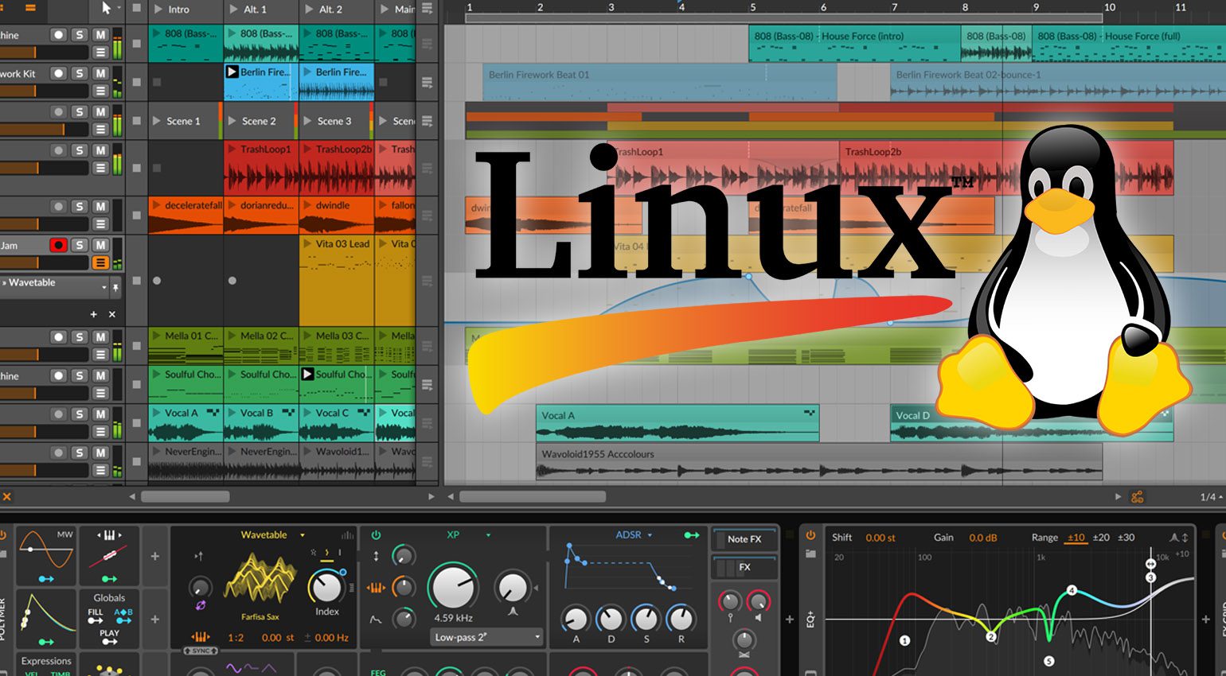Select EQ band 1 node
Viewport: 1226px width, 676px height.
click(x=904, y=640)
